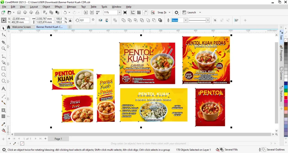Go to the next page arrow
This screenshot has height=153, width=288.
pos(35,139)
